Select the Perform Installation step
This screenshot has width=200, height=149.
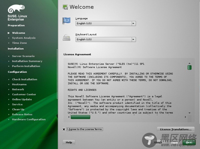click(x=26, y=66)
